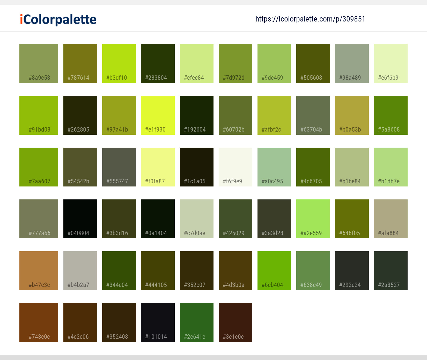427x360 pixels.
Task: Choose the #0a1404 swatch
Action: click(158, 219)
